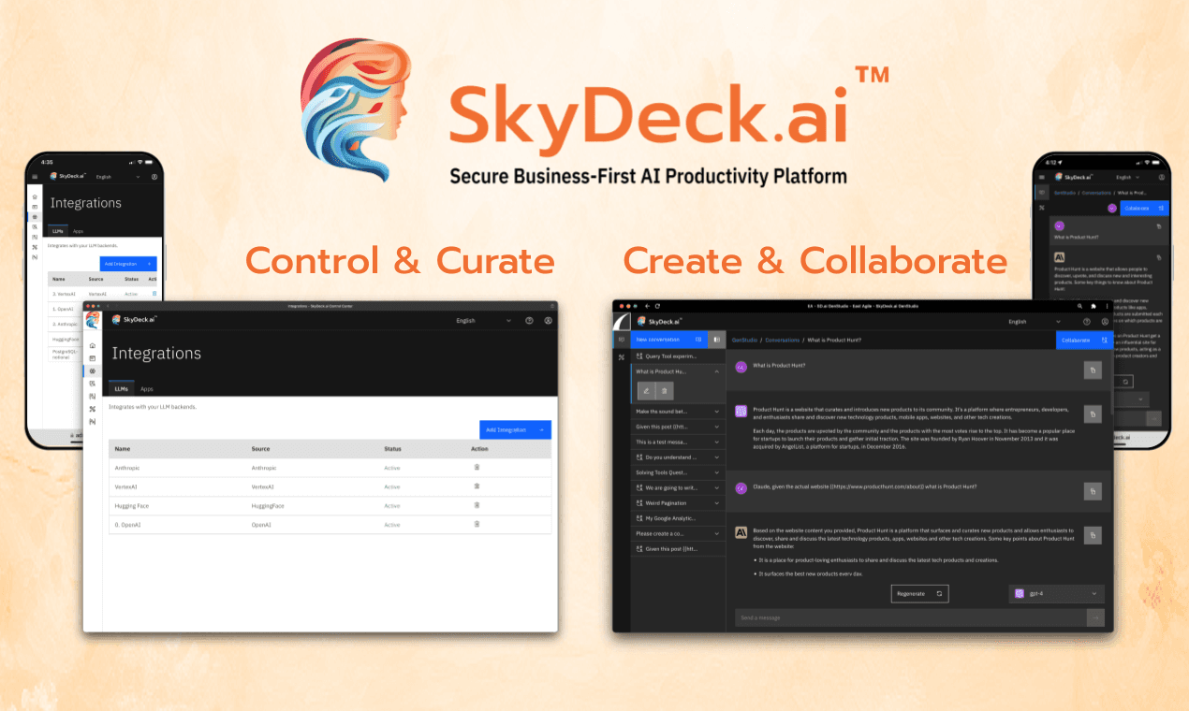Viewport: 1189px width, 711px height.
Task: Click the 'Send a message' input field
Action: point(910,617)
